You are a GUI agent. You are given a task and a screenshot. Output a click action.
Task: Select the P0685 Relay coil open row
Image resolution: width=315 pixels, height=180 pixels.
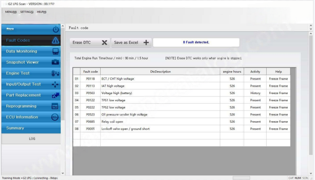tap(160, 122)
